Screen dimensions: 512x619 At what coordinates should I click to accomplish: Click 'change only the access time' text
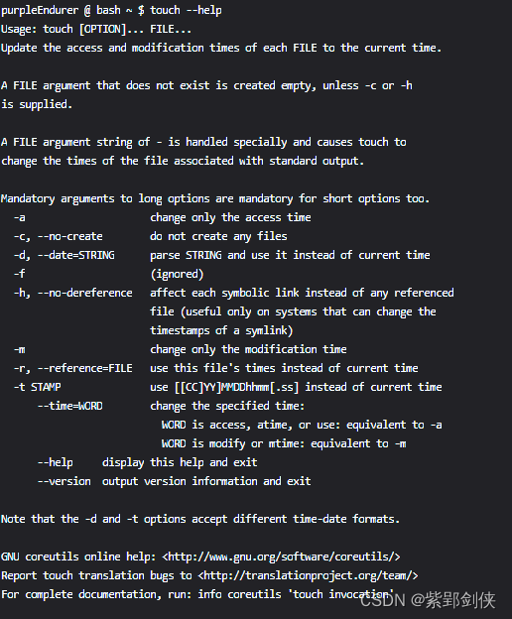click(230, 217)
